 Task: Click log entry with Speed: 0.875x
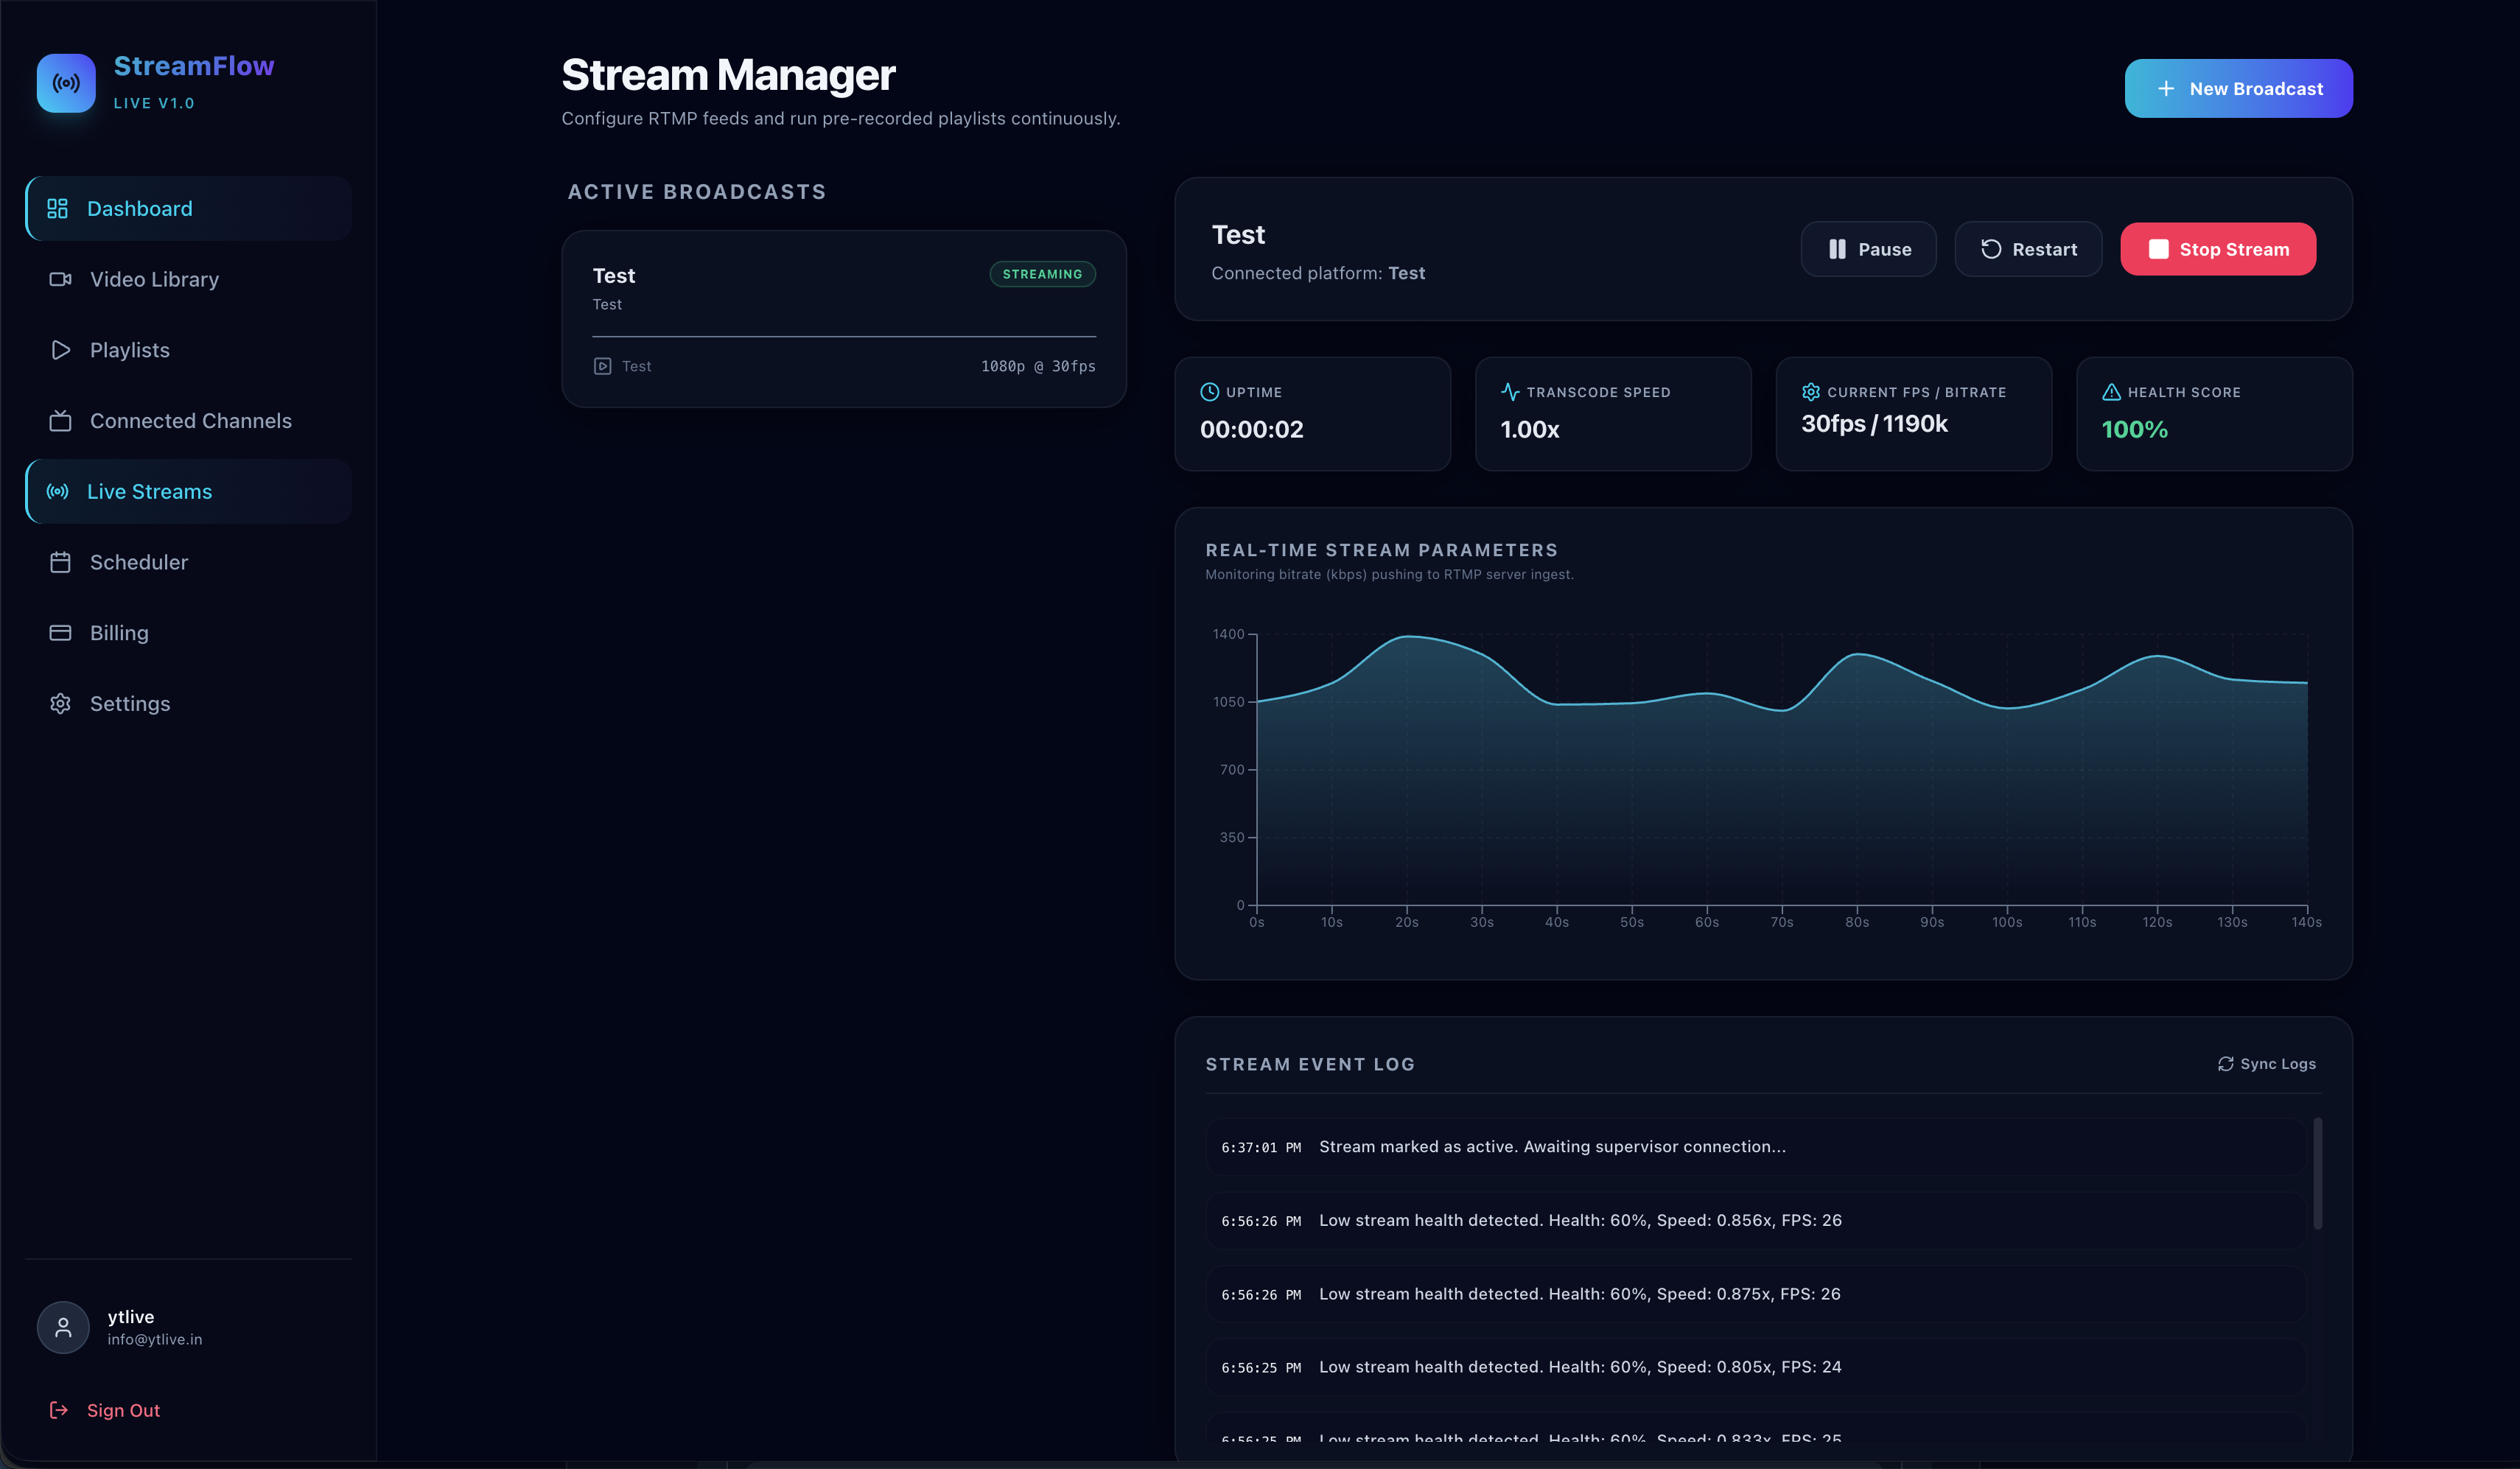pyautogui.click(x=1756, y=1294)
